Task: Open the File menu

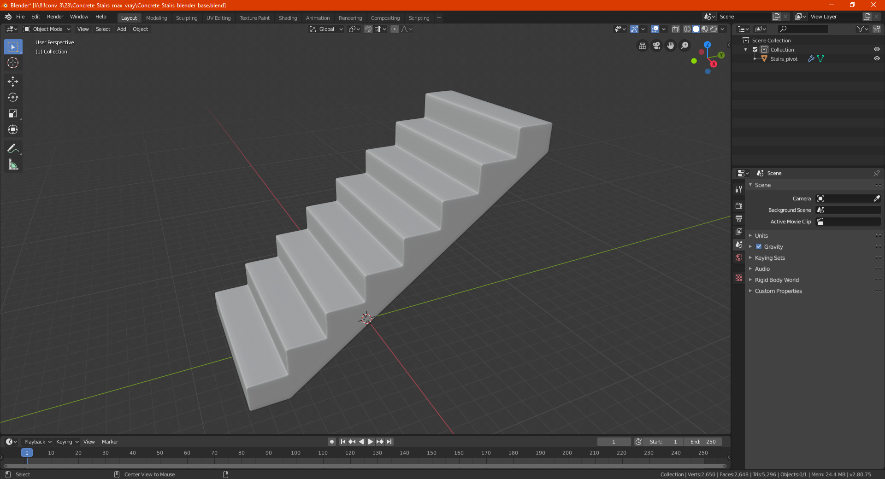Action: [20, 17]
